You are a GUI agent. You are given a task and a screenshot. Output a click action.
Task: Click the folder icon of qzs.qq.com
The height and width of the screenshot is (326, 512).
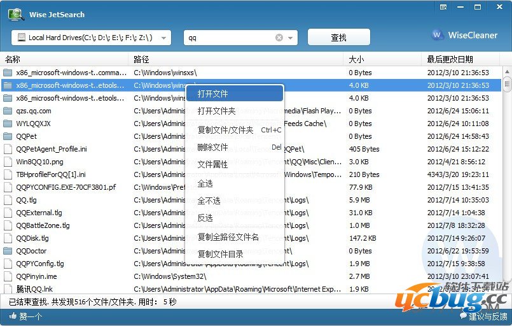point(8,111)
